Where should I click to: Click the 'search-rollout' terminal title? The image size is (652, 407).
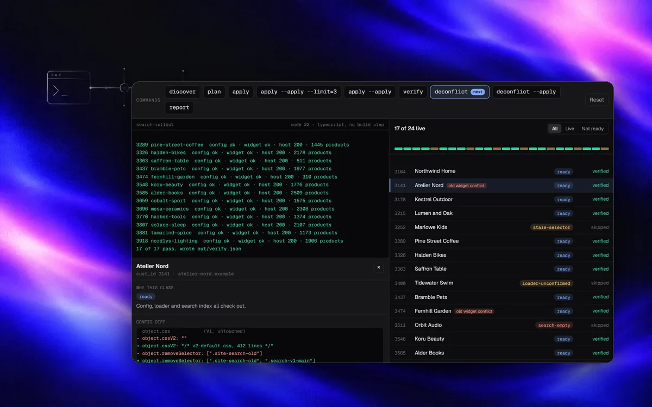tap(155, 125)
